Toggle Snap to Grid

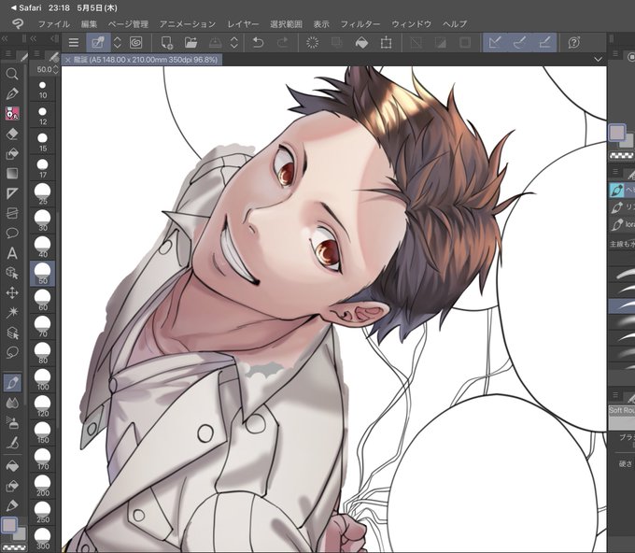[544, 43]
